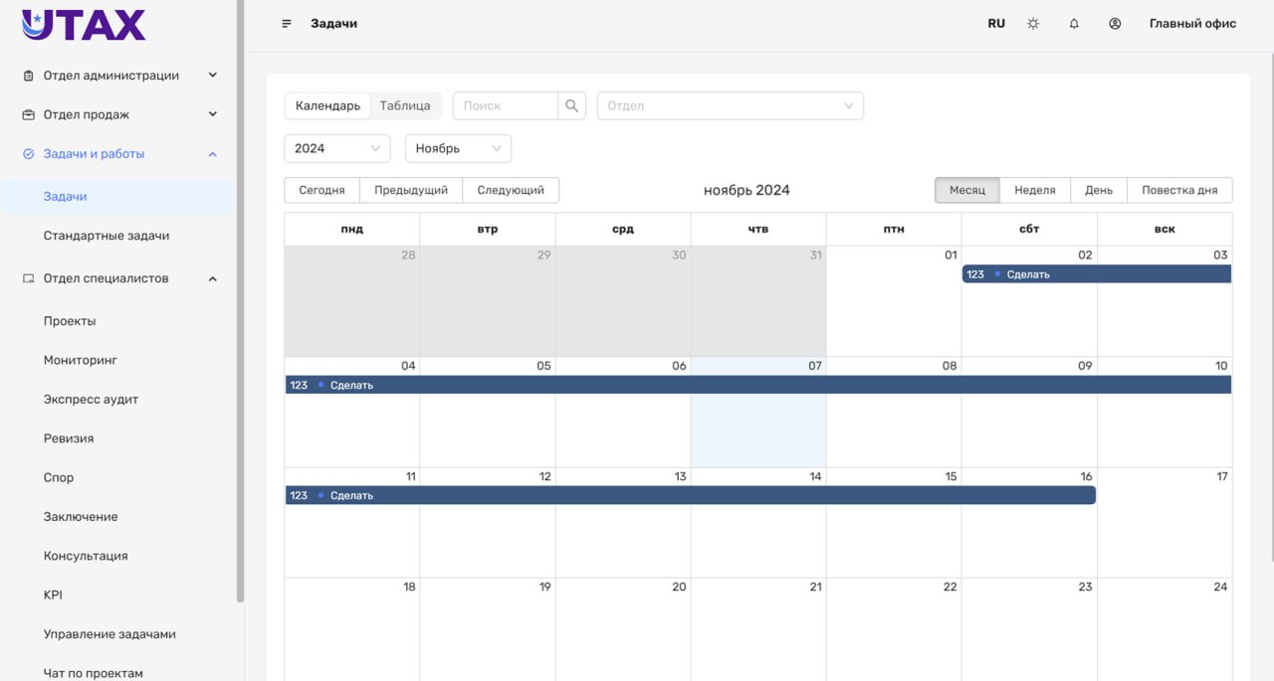Open Заключение in sidebar

coord(117,517)
